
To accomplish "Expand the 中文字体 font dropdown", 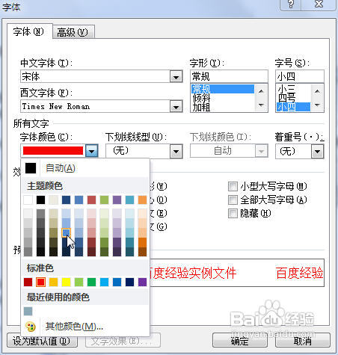I will pos(176,77).
